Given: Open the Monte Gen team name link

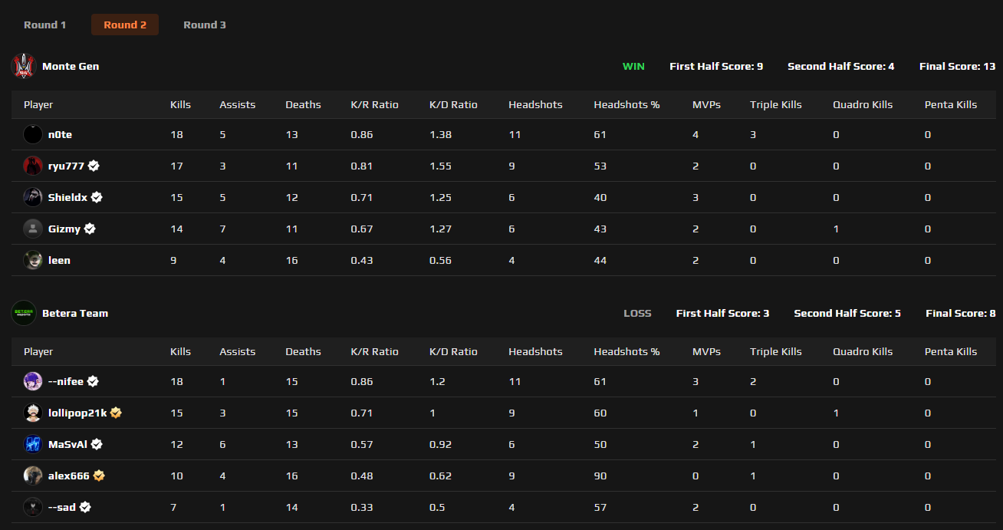Looking at the screenshot, I should pyautogui.click(x=71, y=66).
